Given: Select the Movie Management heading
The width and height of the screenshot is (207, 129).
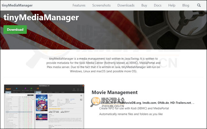Looking at the screenshot, I should 115,92.
